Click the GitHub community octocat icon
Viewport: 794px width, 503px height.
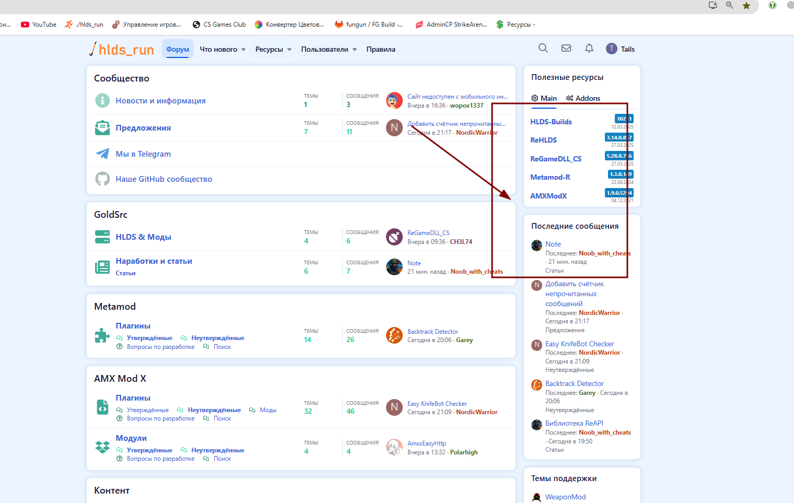102,179
